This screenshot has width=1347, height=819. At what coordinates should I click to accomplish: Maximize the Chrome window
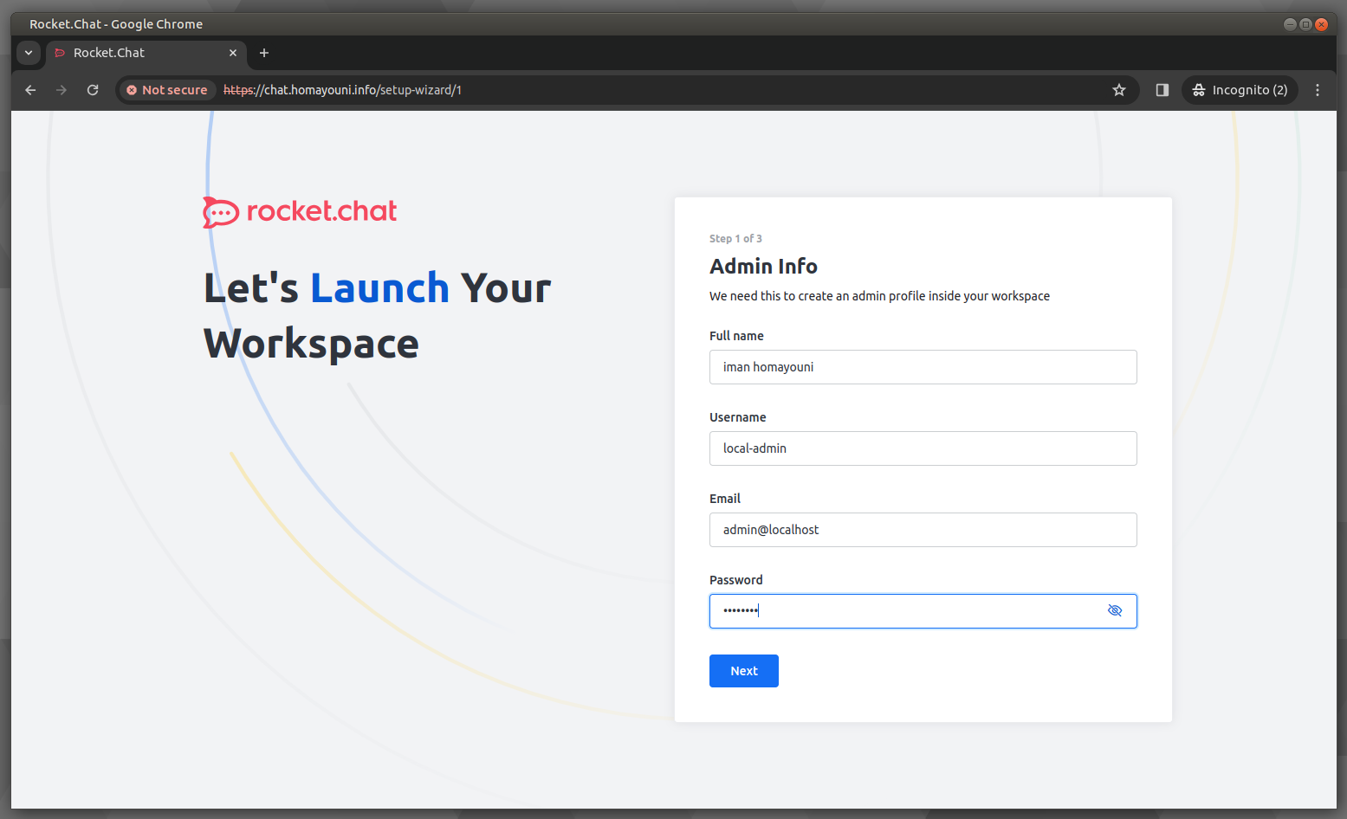[x=1305, y=24]
